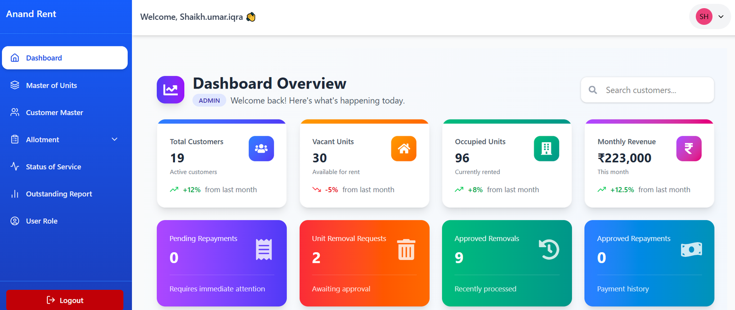Screen dimensions: 735x310
Task: Click the Vacant Units house icon
Action: point(403,149)
